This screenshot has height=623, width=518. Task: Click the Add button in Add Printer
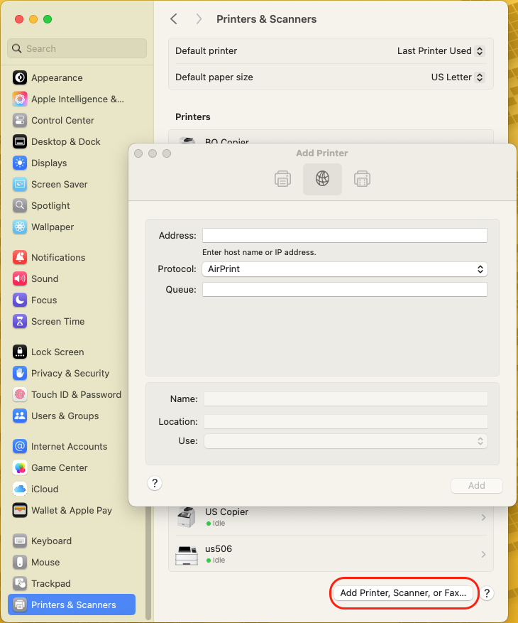point(476,485)
